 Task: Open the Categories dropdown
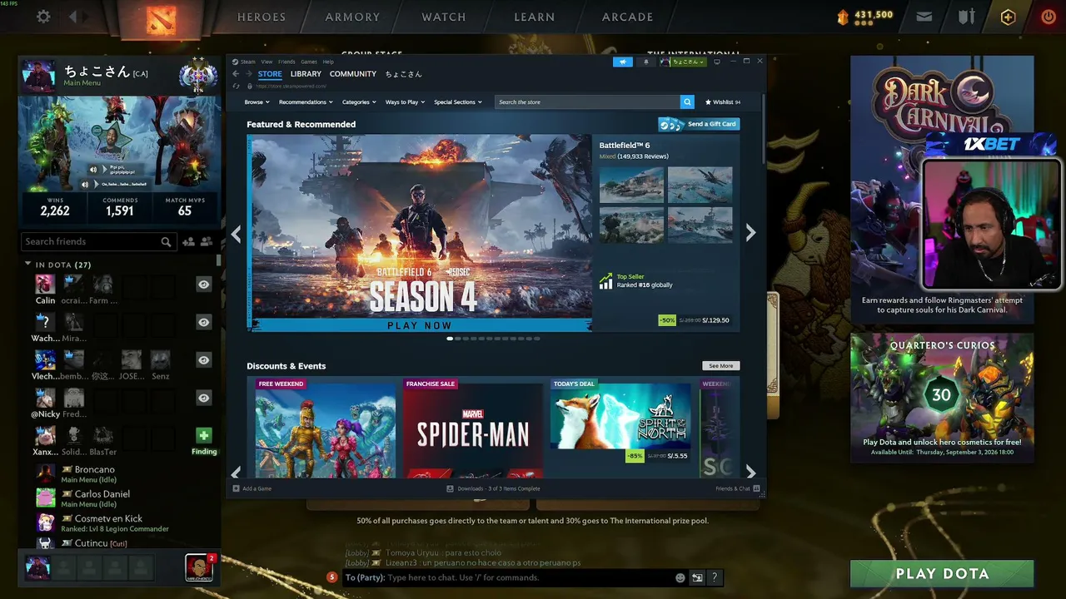[359, 101]
